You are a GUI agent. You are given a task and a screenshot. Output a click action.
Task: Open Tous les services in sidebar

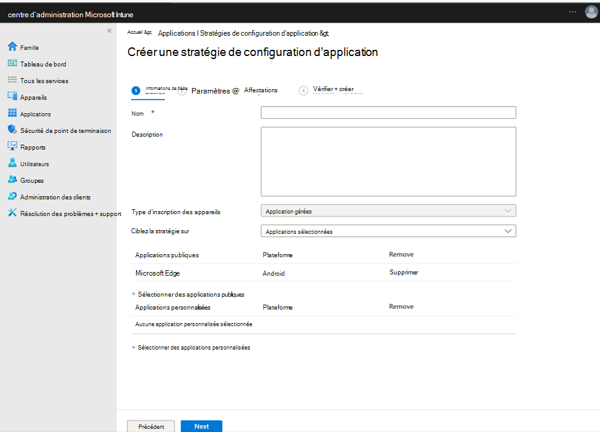[44, 81]
